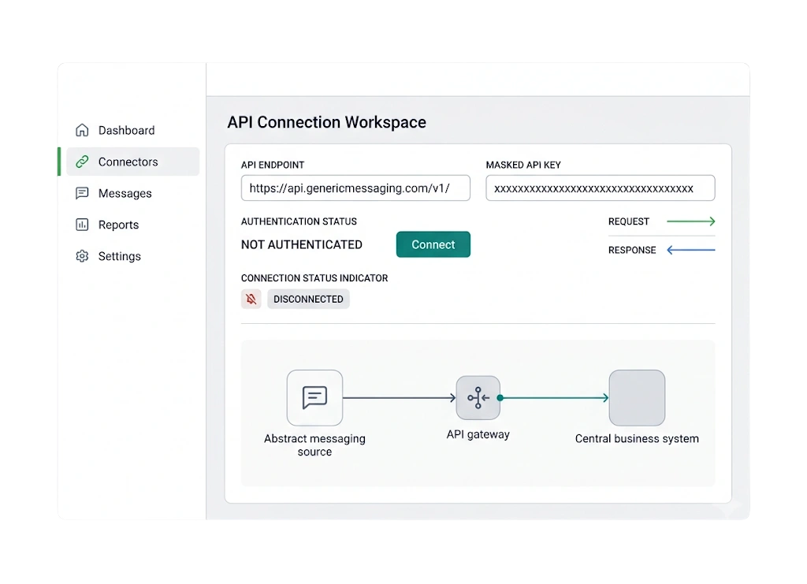The height and width of the screenshot is (584, 807).
Task: Click the MASKED API KEY label
Action: [523, 165]
